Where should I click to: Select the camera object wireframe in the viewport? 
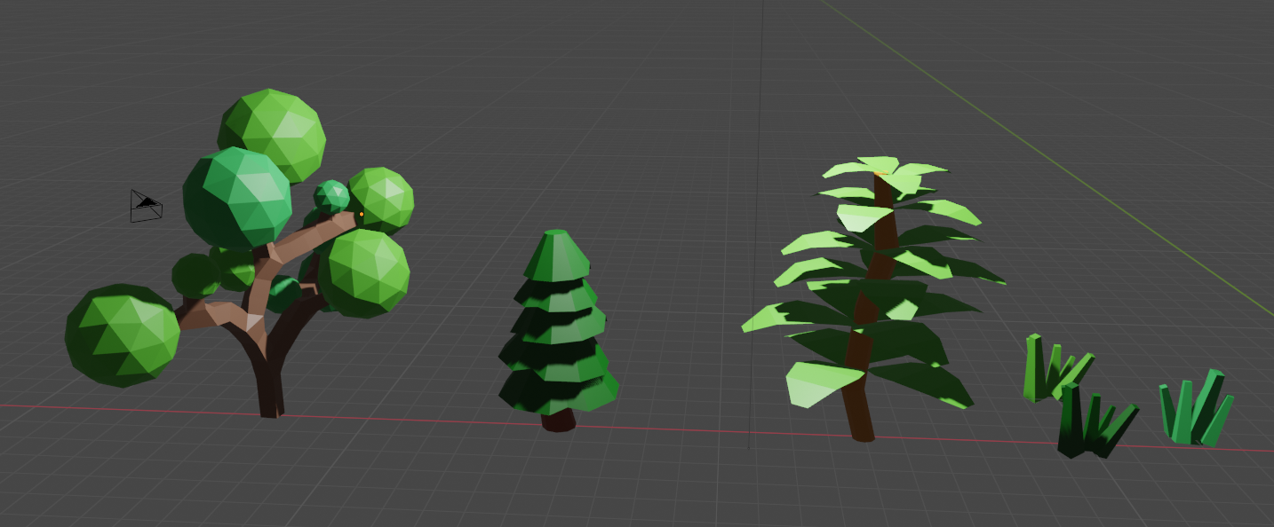[146, 206]
